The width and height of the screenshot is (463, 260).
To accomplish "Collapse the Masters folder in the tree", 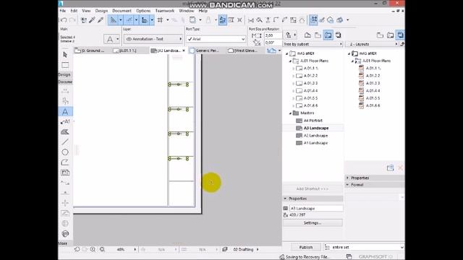I will 290,113.
